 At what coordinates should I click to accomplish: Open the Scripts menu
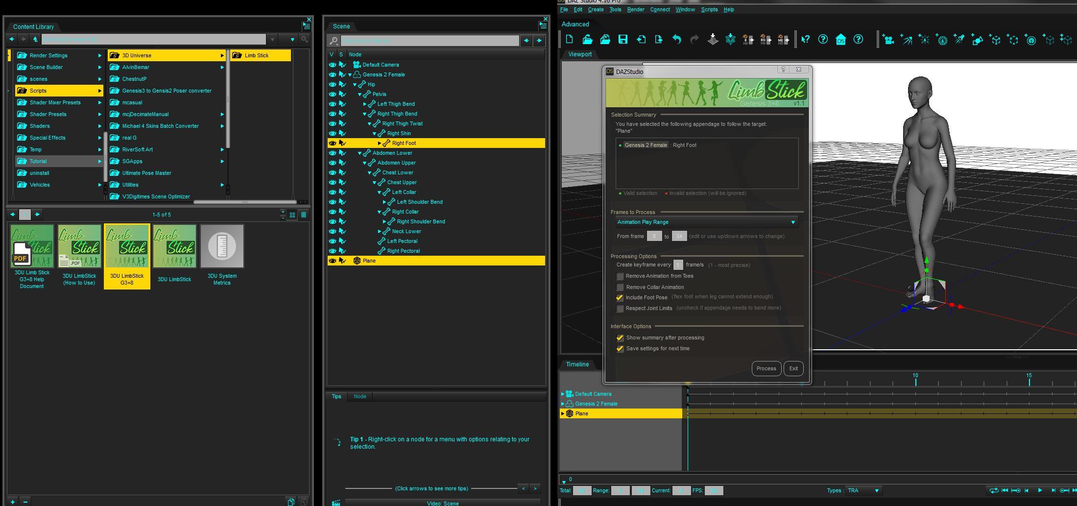click(709, 9)
